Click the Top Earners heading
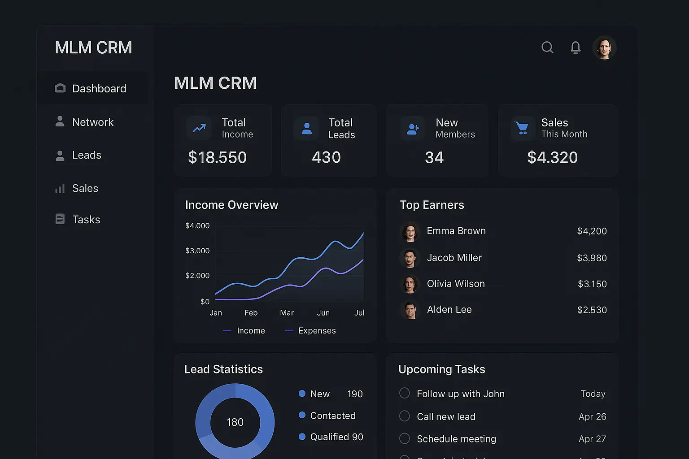This screenshot has width=689, height=459. pos(432,205)
